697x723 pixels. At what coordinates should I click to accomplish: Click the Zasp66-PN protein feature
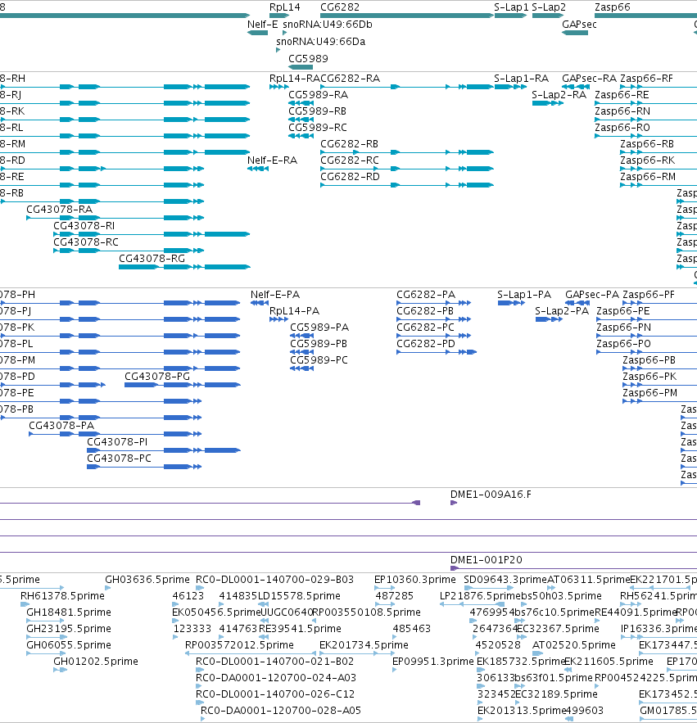click(x=647, y=336)
